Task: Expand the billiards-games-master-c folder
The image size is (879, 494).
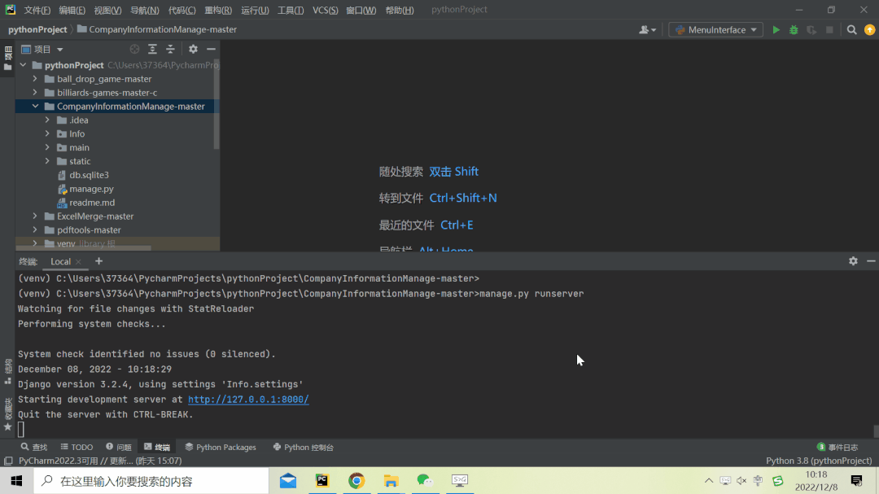Action: [35, 93]
